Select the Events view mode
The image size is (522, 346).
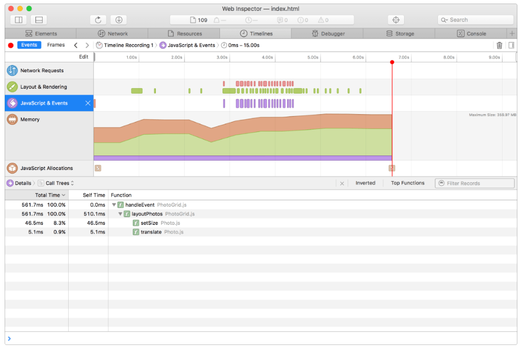pos(29,45)
